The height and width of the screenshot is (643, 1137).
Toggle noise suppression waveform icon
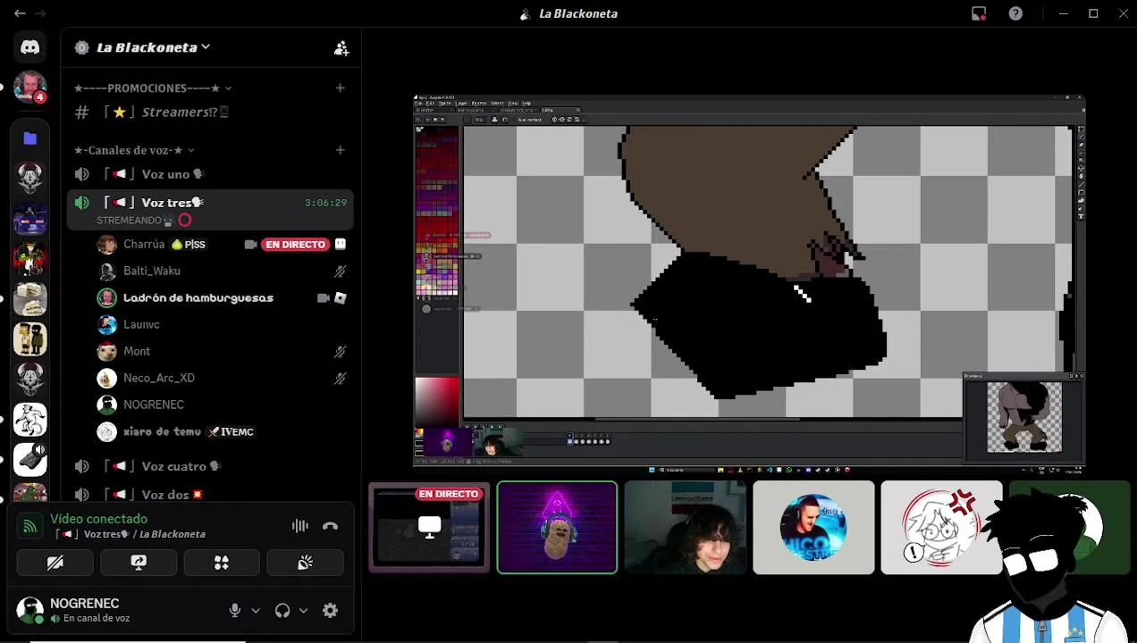coord(299,526)
